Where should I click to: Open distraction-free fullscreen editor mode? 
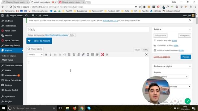[x=146, y=55]
